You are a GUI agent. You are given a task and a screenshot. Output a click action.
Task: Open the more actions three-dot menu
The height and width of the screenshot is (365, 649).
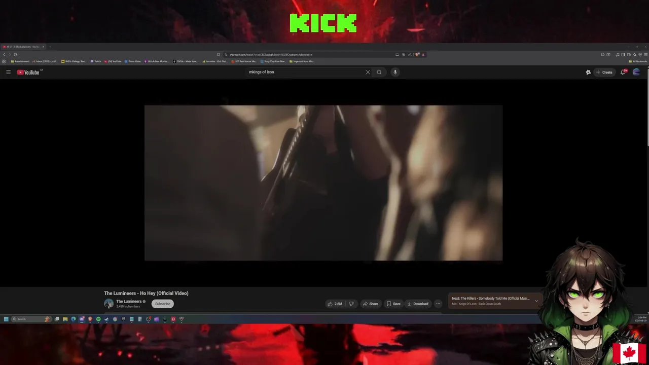pyautogui.click(x=438, y=304)
